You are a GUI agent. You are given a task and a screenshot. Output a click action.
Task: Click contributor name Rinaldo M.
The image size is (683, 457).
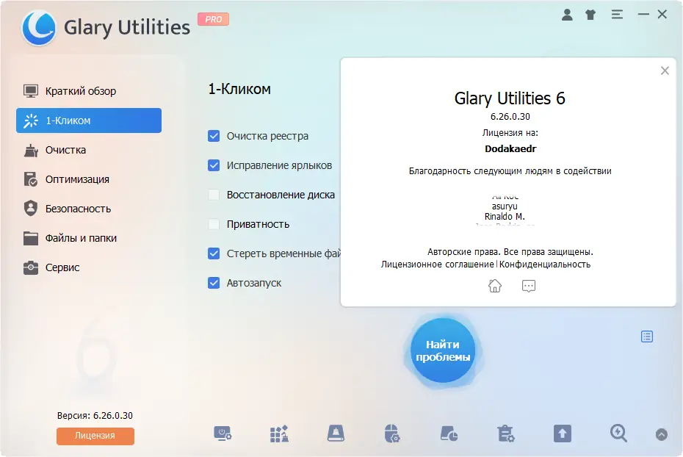click(x=505, y=217)
